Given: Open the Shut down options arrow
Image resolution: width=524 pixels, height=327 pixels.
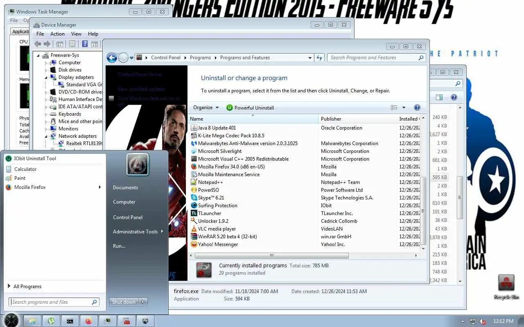Looking at the screenshot, I should click(143, 302).
